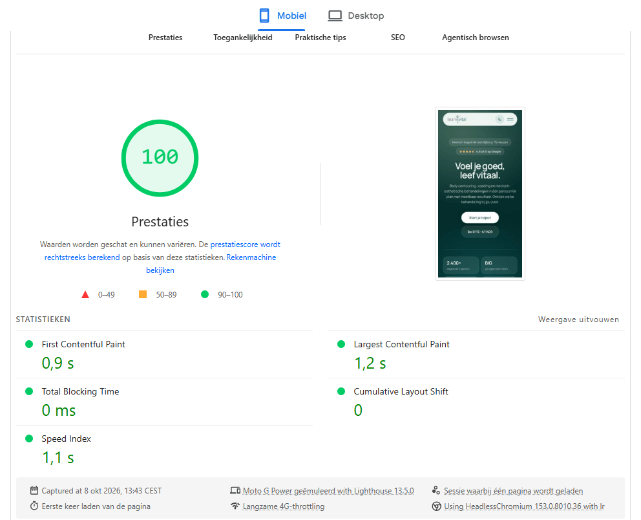This screenshot has width=641, height=520.
Task: Click the desktop laptop icon
Action: (x=335, y=16)
